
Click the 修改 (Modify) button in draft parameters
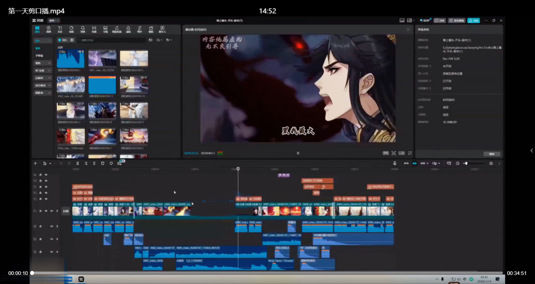click(x=492, y=154)
